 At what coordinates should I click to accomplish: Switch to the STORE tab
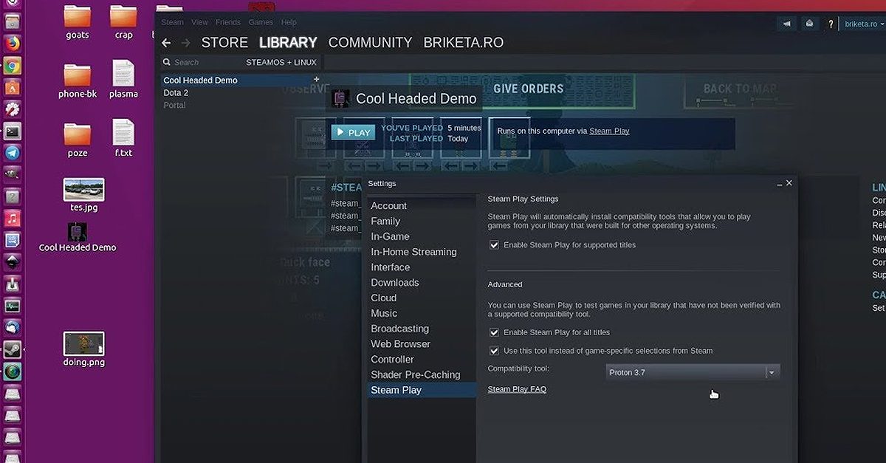pos(224,42)
